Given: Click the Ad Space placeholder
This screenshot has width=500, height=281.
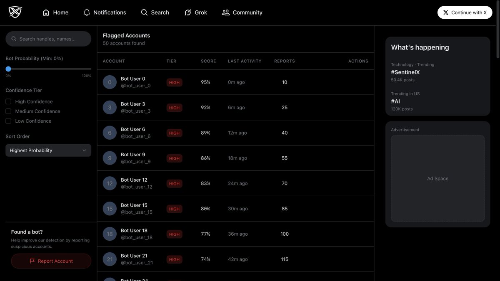Looking at the screenshot, I should click(x=437, y=178).
